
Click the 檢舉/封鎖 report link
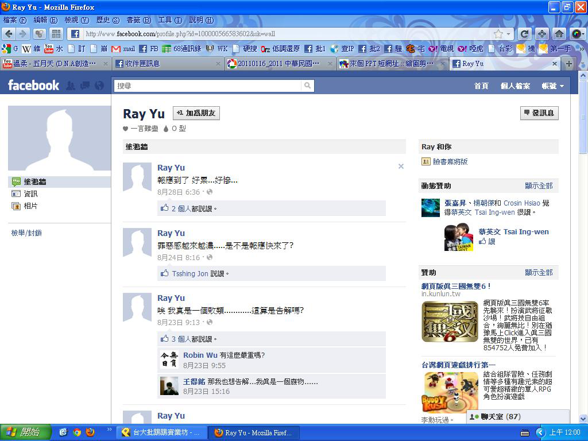tap(26, 233)
